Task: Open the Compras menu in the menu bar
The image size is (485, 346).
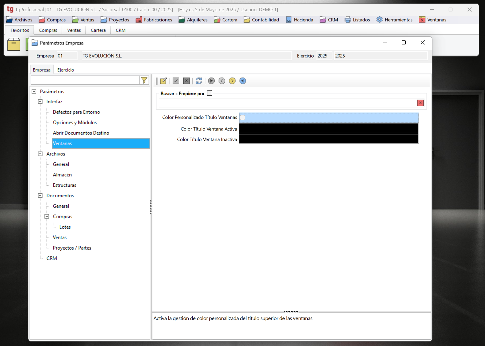Action: (x=52, y=20)
